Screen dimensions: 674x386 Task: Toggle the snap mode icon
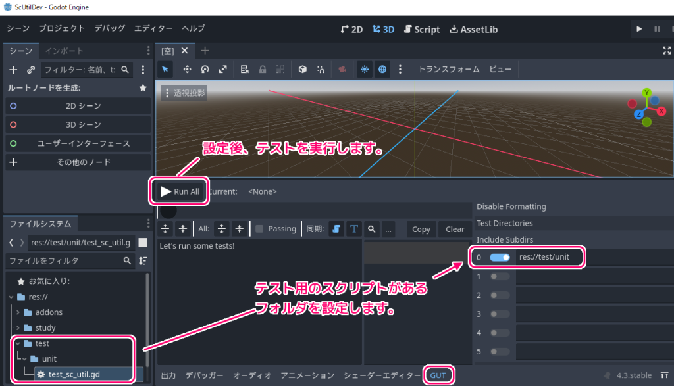point(321,69)
